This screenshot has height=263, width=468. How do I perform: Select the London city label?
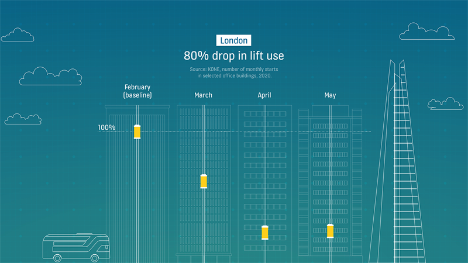pos(234,40)
